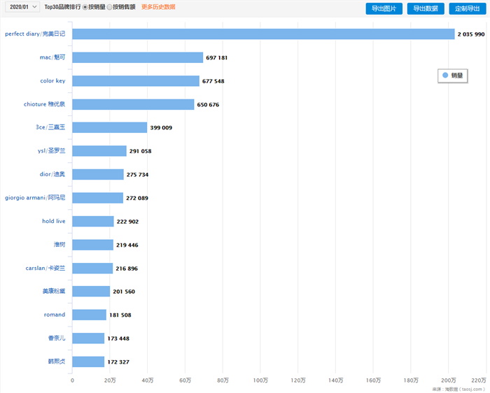490x393 pixels.
Task: Click the color key bar valued 677 548
Action: coord(136,81)
